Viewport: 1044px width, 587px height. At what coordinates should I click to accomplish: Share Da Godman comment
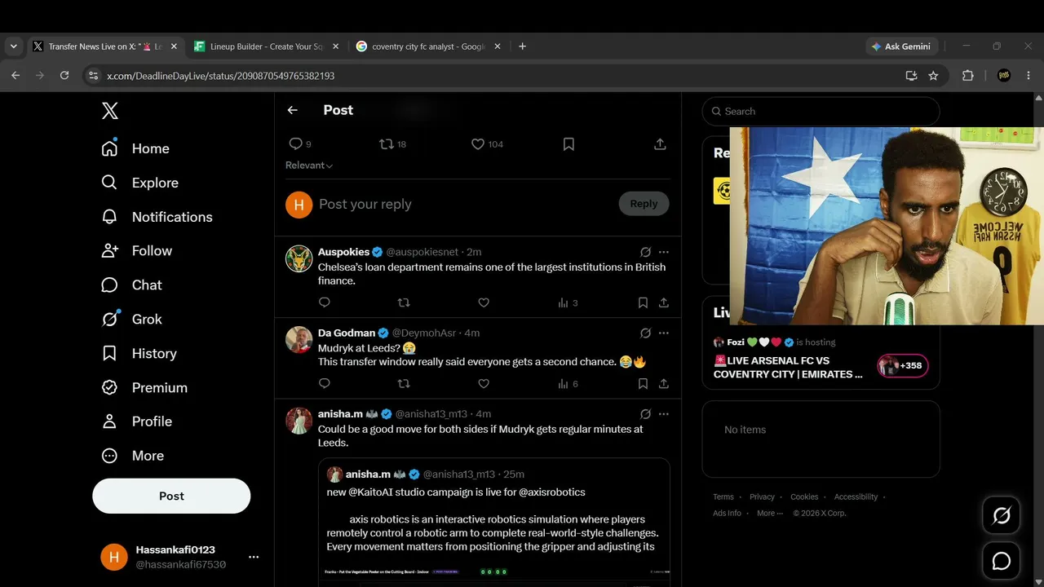pos(664,383)
